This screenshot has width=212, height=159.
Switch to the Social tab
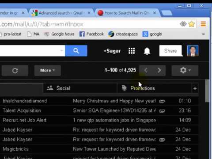(80, 88)
